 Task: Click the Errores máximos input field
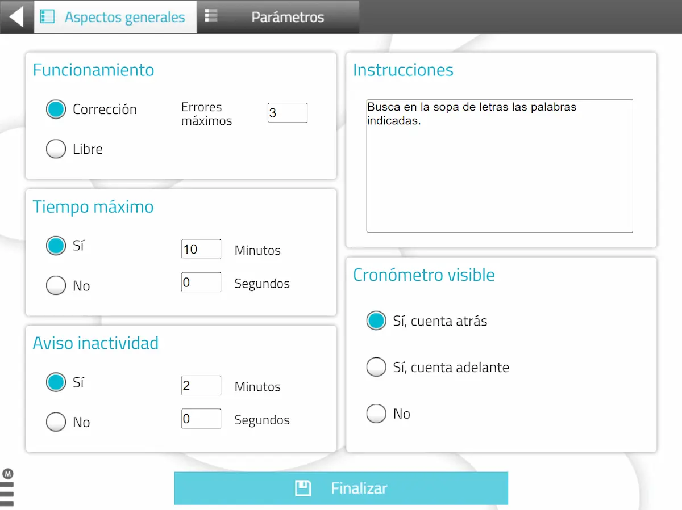(x=288, y=113)
